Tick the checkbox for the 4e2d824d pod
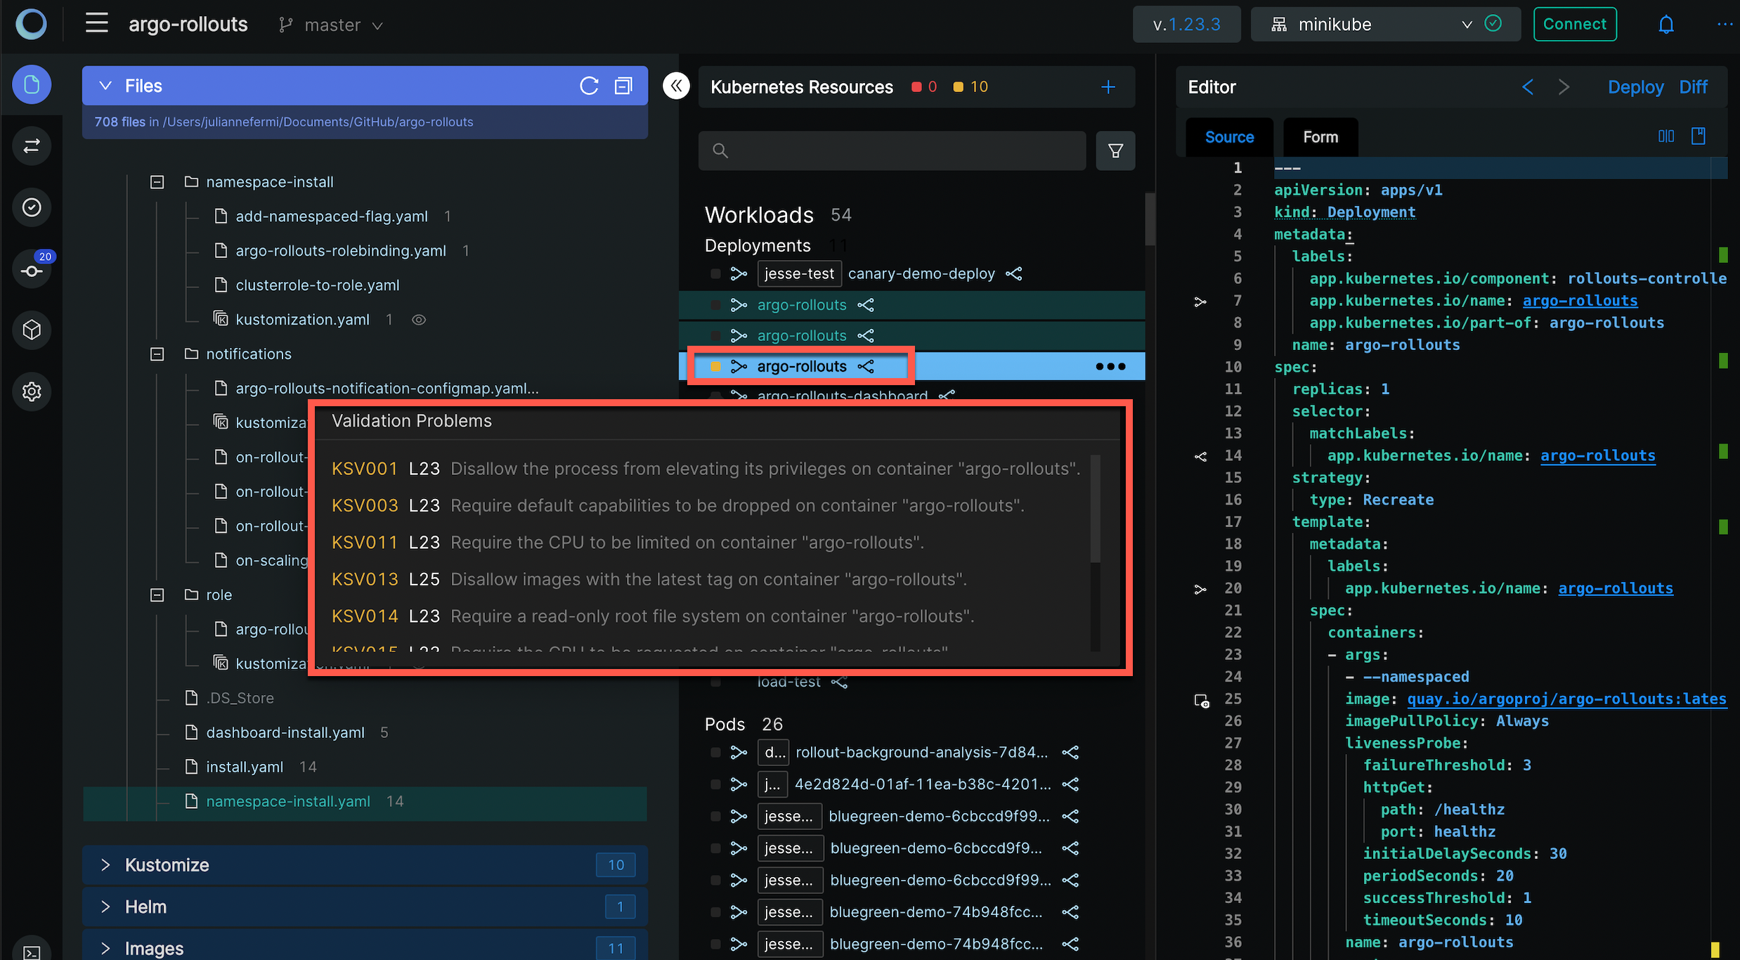1740x960 pixels. coord(715,784)
